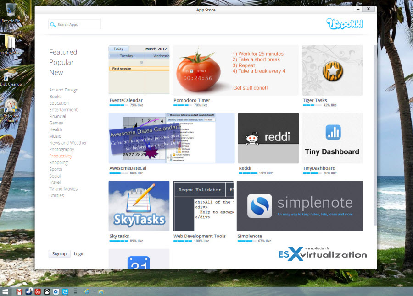Screen dimensions: 413x296
Task: Open the Resource Monitor desktop shortcut
Action: 11,111
